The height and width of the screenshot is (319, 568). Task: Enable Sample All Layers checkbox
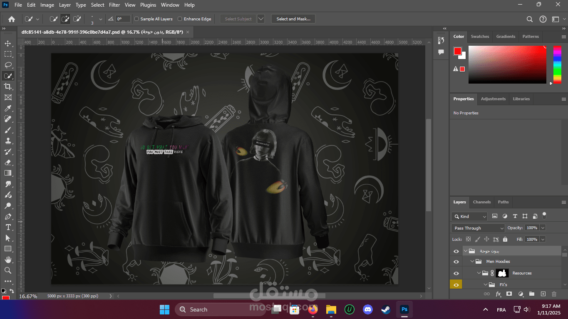click(136, 19)
